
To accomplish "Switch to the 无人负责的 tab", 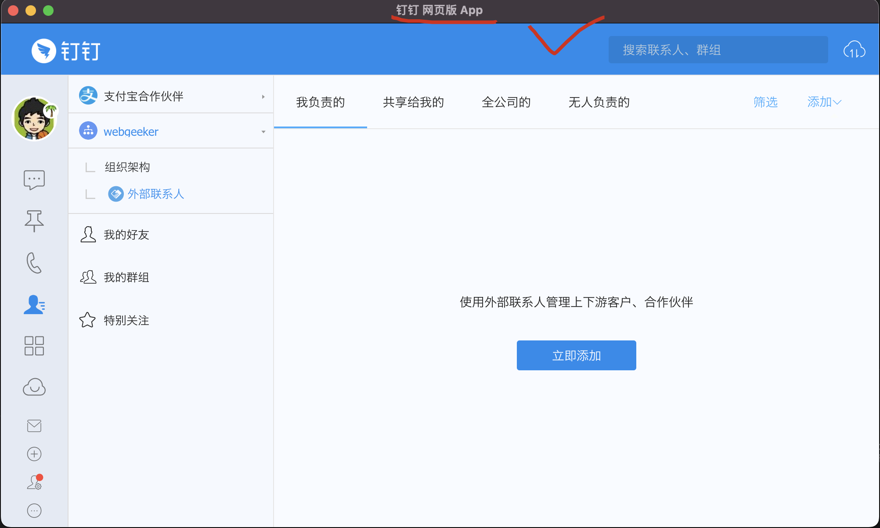I will (x=599, y=102).
